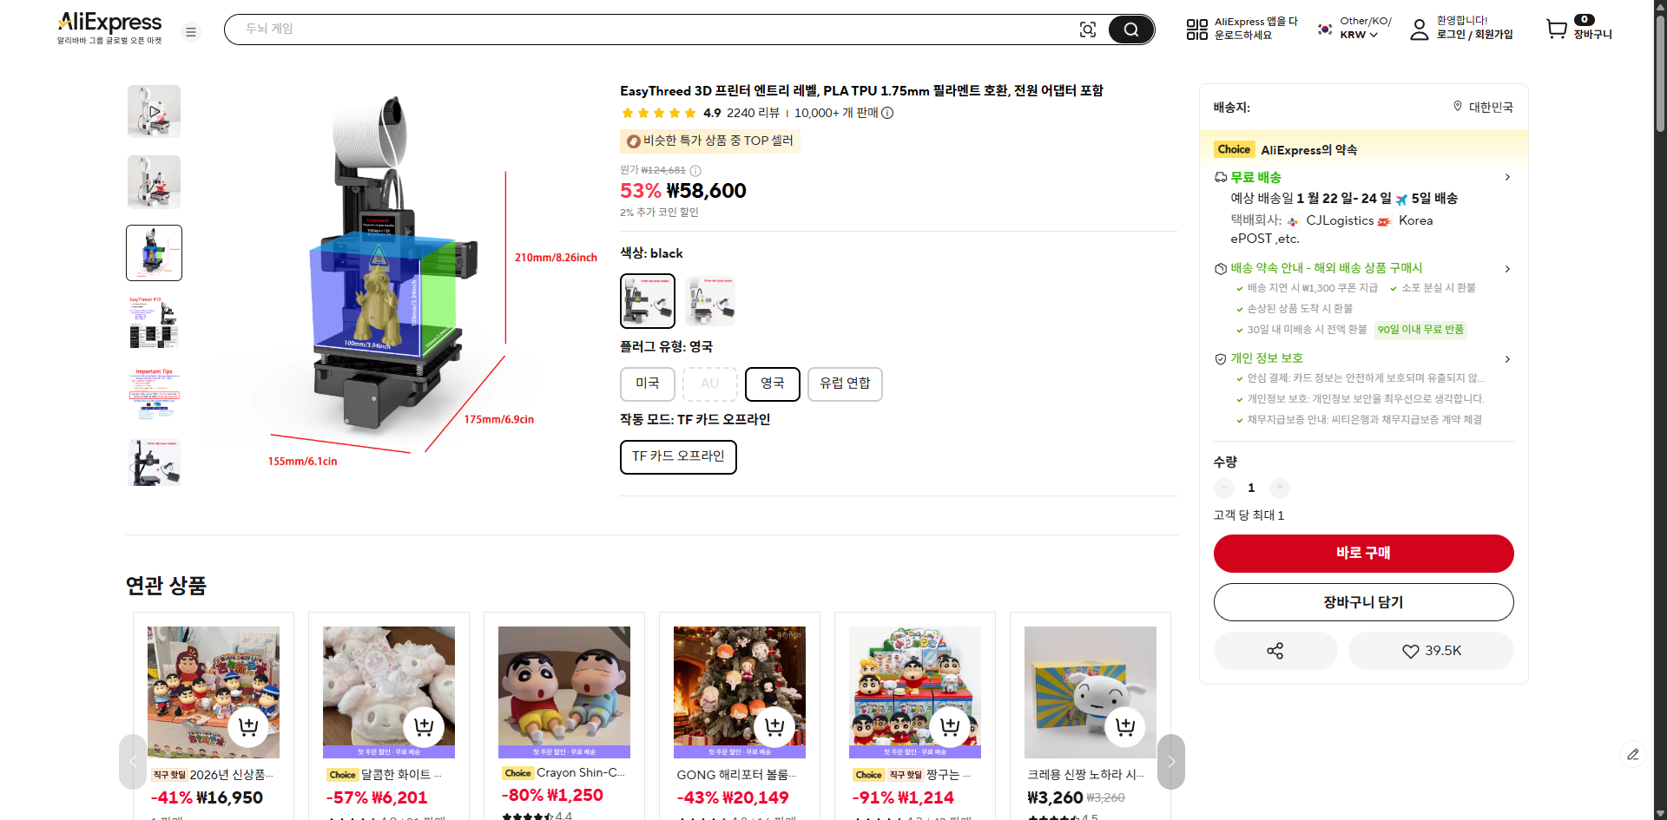
Task: Open the shopping cart icon
Action: [x=1557, y=29]
